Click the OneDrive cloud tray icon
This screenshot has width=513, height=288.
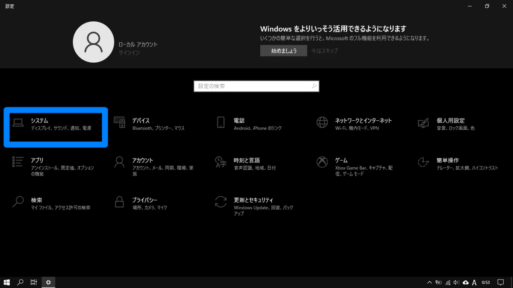(465, 282)
